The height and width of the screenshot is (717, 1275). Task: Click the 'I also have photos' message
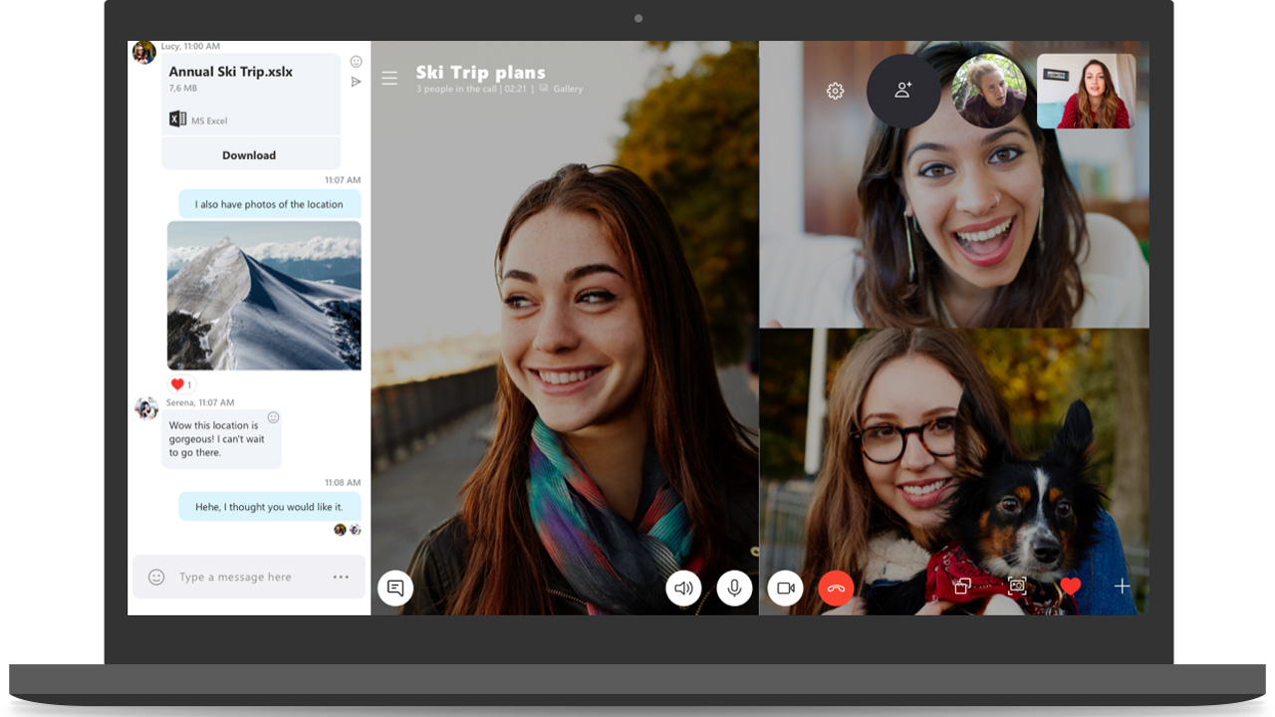(x=269, y=204)
